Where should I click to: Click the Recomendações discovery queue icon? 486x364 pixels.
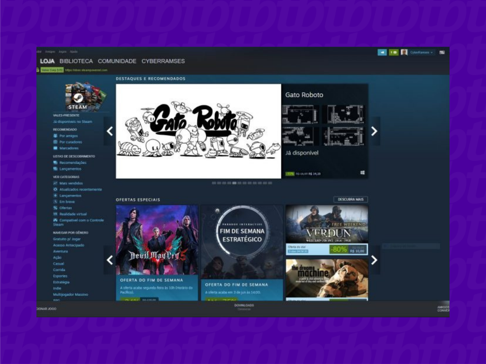pos(55,162)
